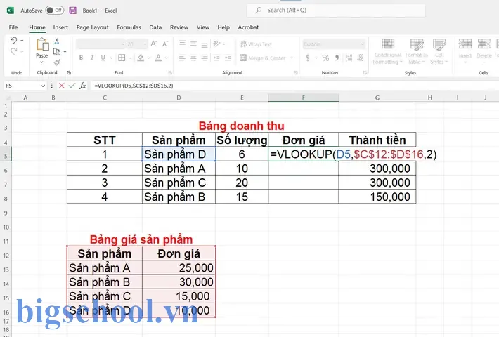Click the formula bar VLOOKUP text
Screen dimensions: 499x337
tap(134, 86)
